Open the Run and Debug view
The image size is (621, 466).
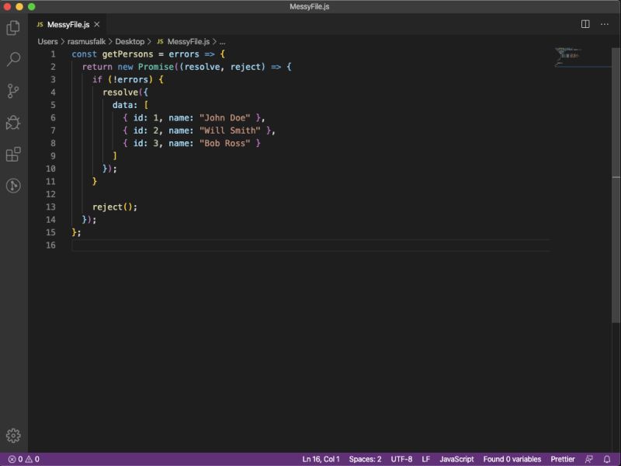pos(12,123)
